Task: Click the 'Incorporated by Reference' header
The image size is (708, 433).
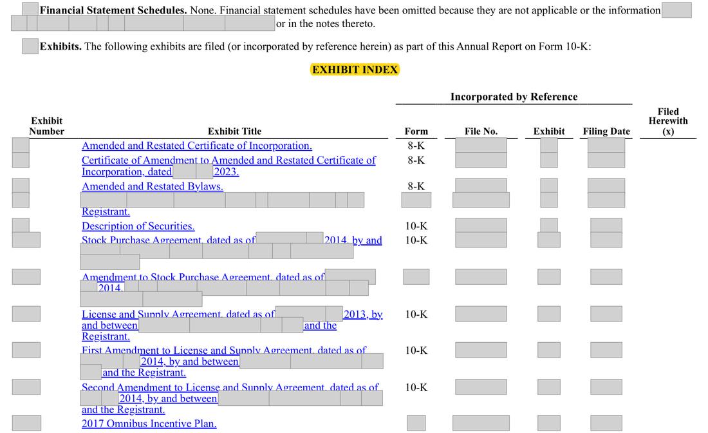Action: (x=514, y=97)
